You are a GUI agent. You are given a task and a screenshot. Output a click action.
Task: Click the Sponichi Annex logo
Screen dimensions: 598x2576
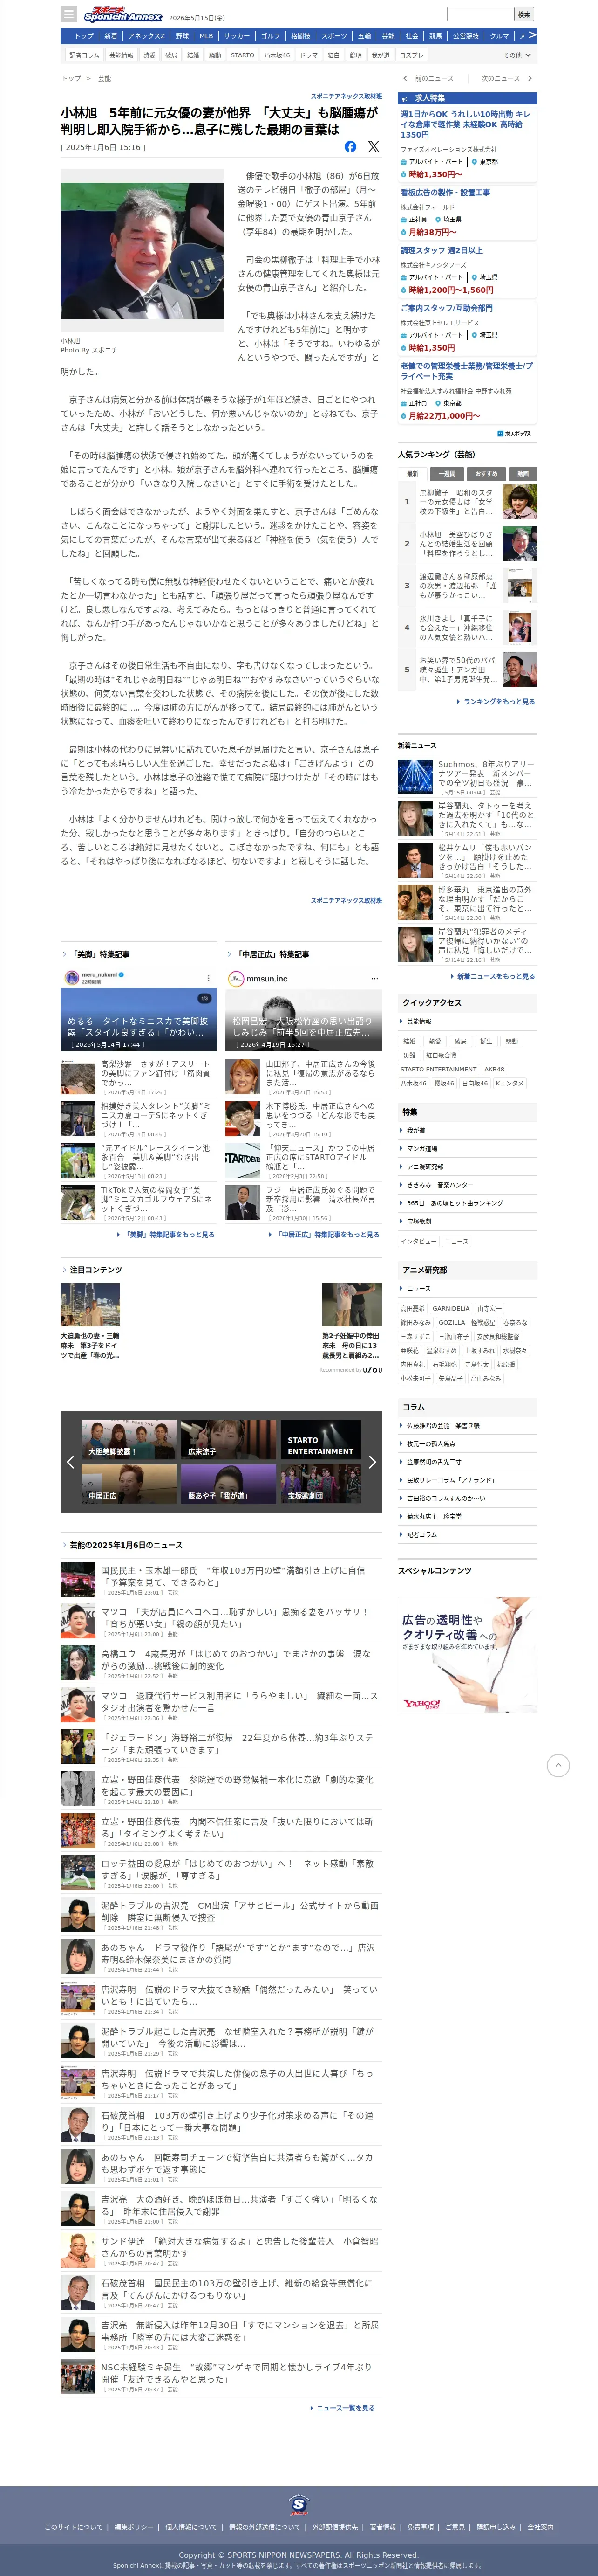pyautogui.click(x=123, y=15)
